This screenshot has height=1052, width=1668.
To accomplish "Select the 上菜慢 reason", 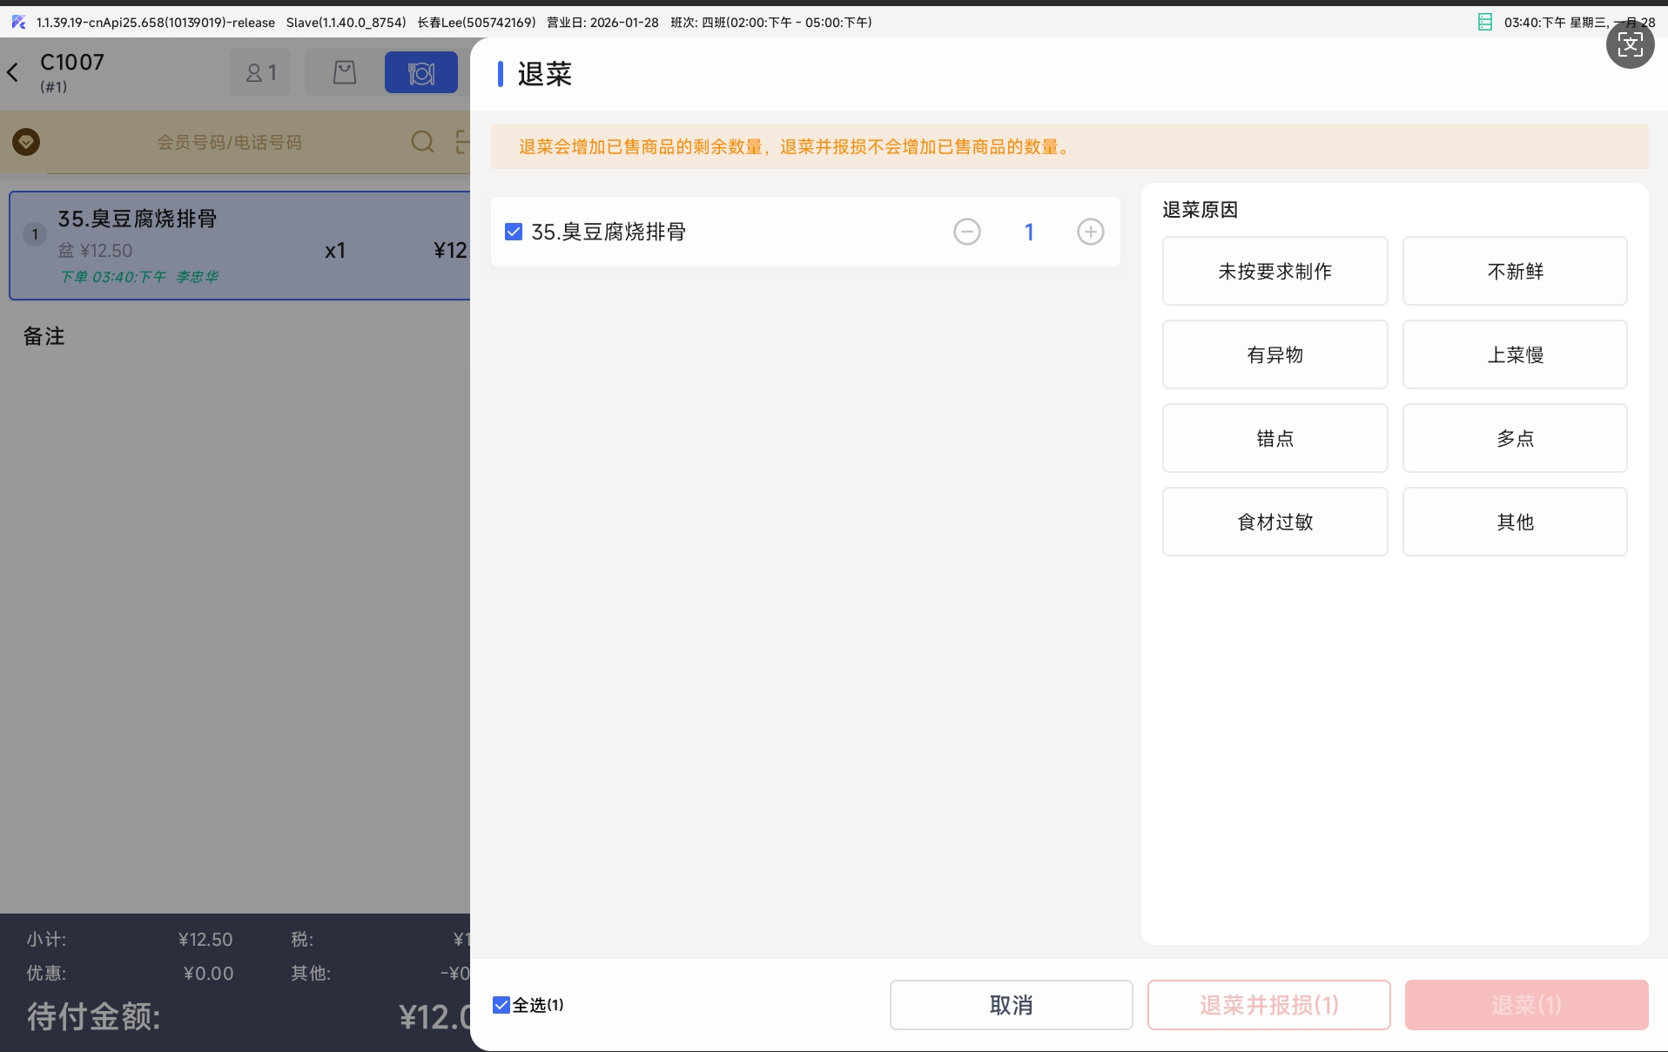I will 1515,354.
